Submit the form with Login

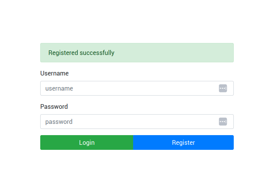coord(87,142)
